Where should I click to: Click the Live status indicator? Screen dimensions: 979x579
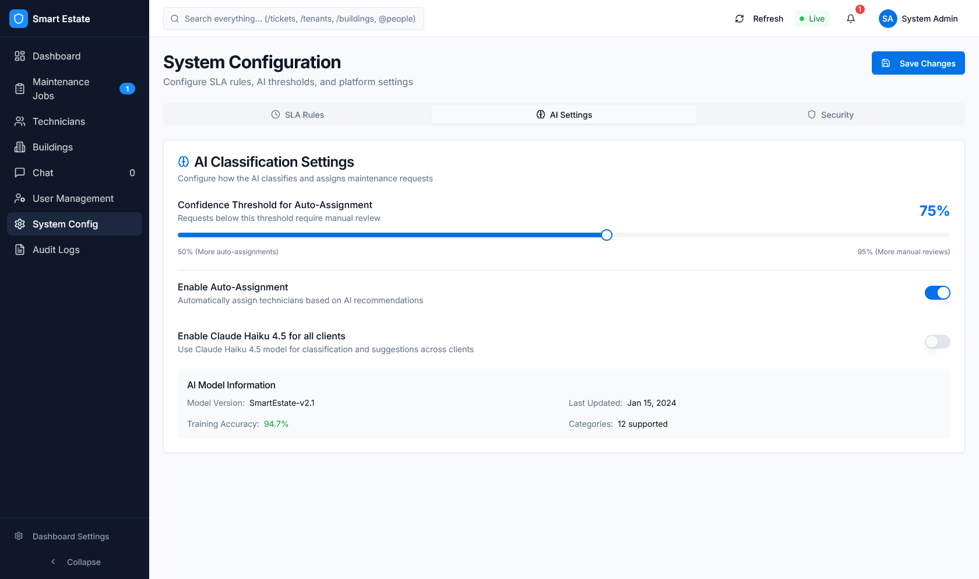tap(812, 19)
